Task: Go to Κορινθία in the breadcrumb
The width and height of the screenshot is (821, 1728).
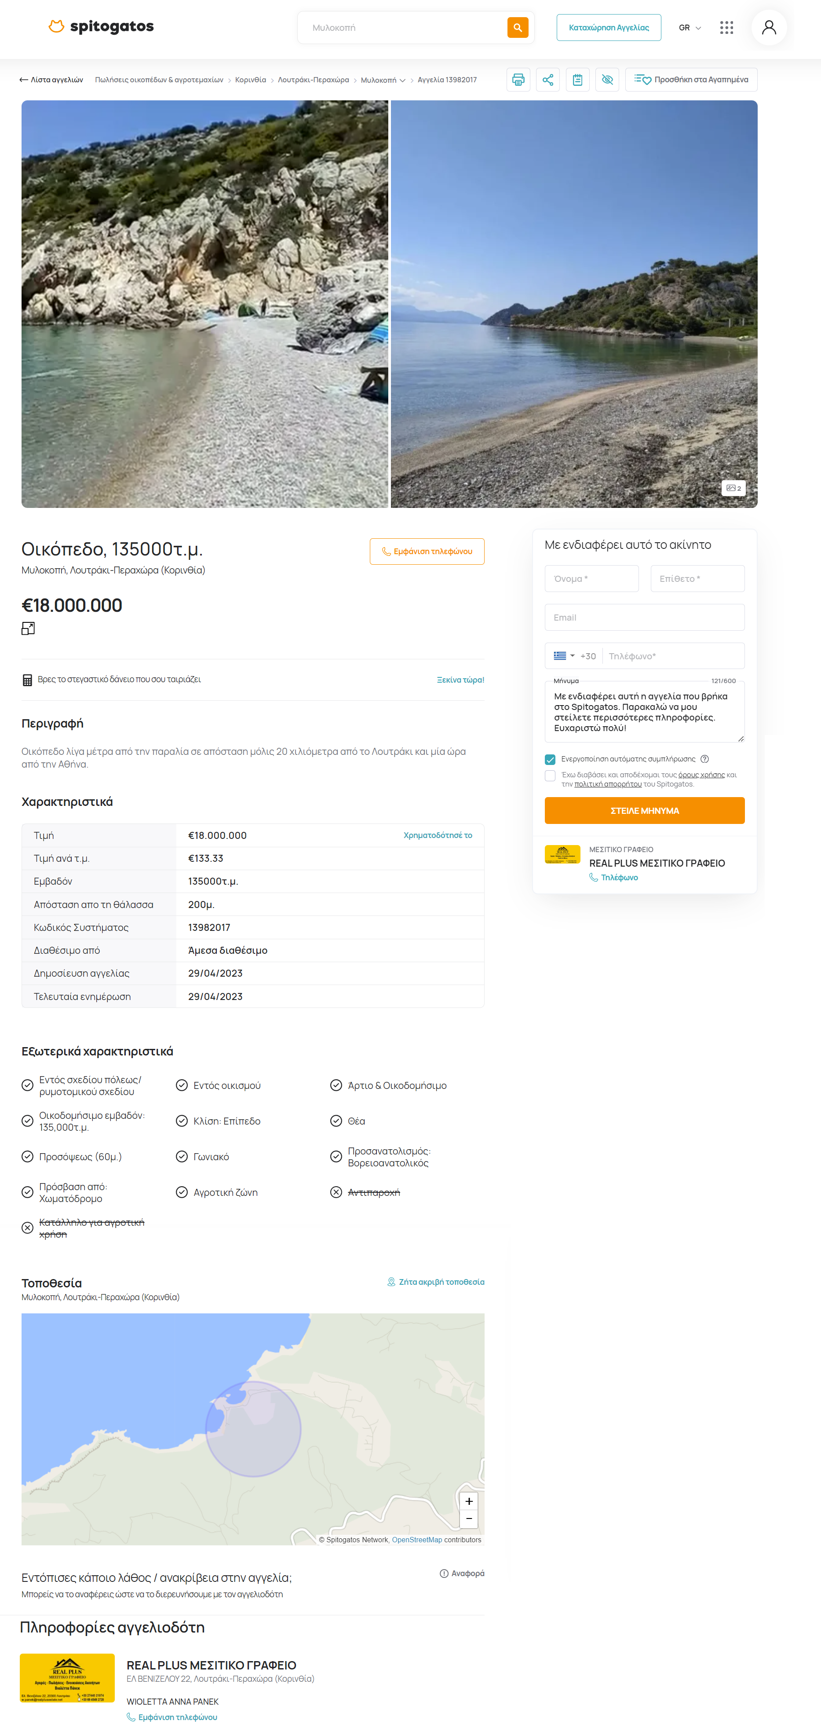Action: pos(251,80)
